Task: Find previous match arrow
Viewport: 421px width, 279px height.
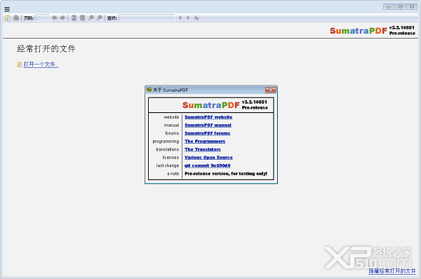Action: pos(180,18)
